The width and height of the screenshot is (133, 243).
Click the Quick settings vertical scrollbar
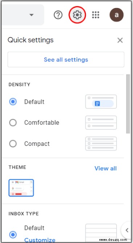[x=128, y=104]
